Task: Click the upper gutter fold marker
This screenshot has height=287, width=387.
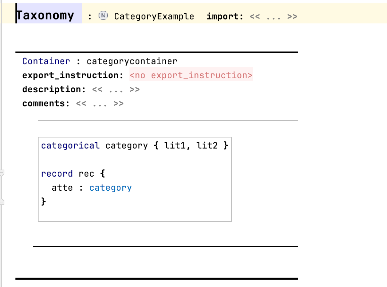Action: pyautogui.click(x=2, y=173)
